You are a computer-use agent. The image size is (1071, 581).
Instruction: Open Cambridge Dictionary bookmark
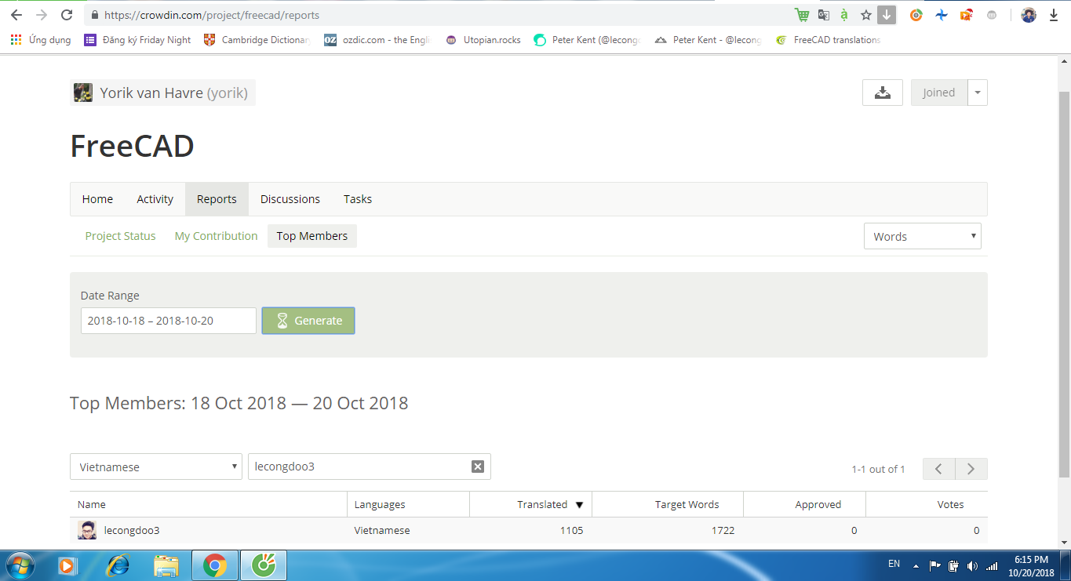257,40
